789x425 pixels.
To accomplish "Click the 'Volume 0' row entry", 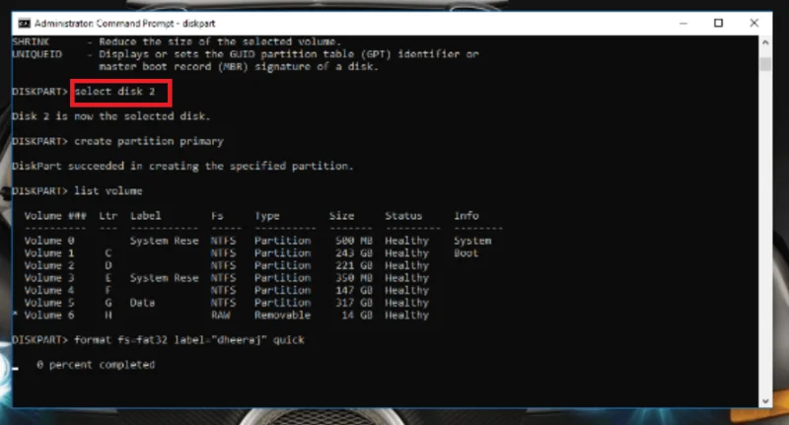I will [x=49, y=241].
